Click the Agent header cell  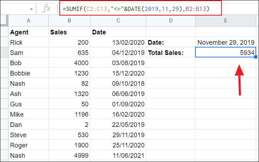(x=28, y=32)
